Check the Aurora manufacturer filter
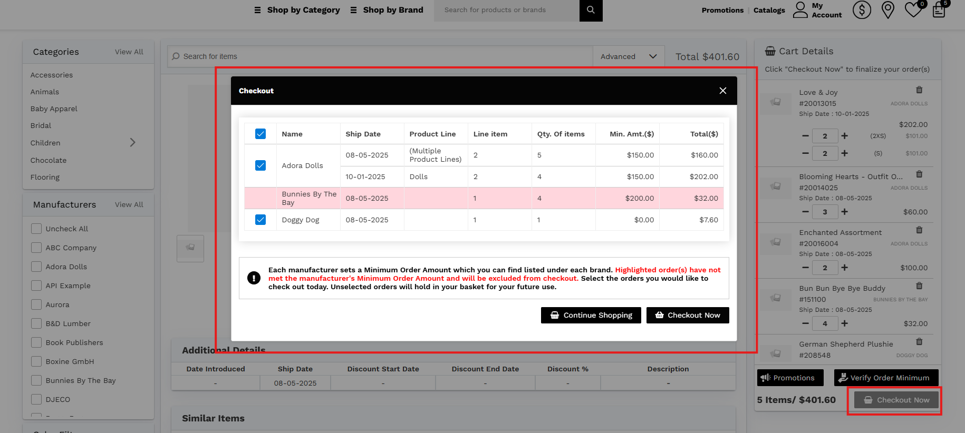This screenshot has width=965, height=433. [36, 304]
